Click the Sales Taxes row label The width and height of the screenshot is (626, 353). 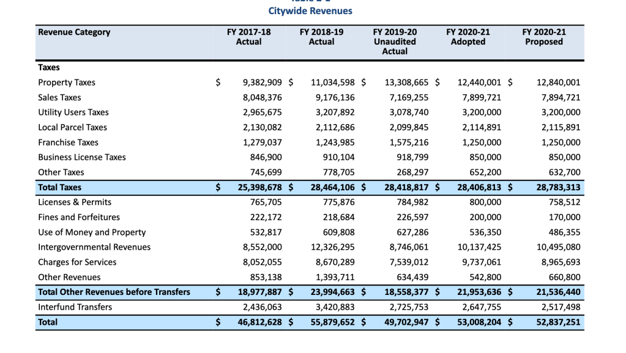pos(59,97)
